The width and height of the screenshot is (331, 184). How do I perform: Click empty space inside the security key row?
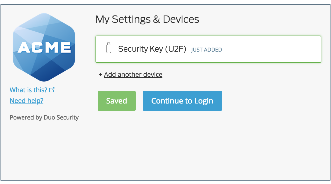point(271,49)
